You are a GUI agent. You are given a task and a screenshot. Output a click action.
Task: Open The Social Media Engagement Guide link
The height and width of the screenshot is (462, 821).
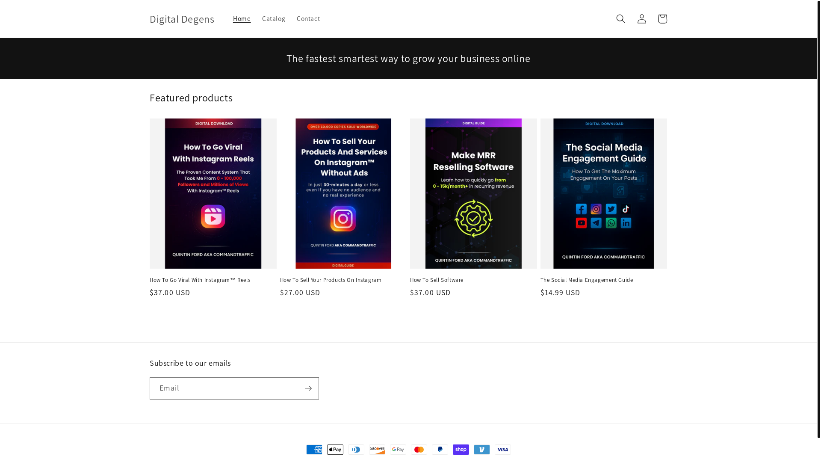click(587, 280)
